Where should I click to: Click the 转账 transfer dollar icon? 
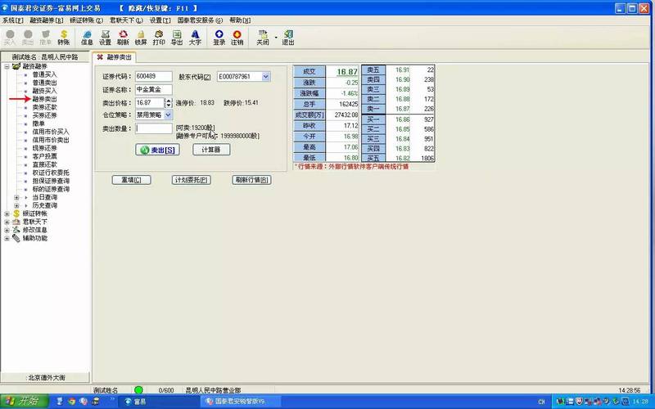64,38
